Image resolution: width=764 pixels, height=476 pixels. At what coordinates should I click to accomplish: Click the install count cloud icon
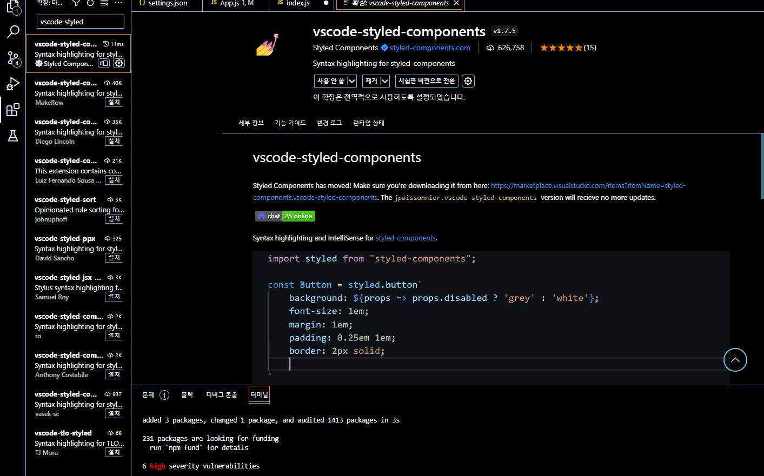[490, 48]
